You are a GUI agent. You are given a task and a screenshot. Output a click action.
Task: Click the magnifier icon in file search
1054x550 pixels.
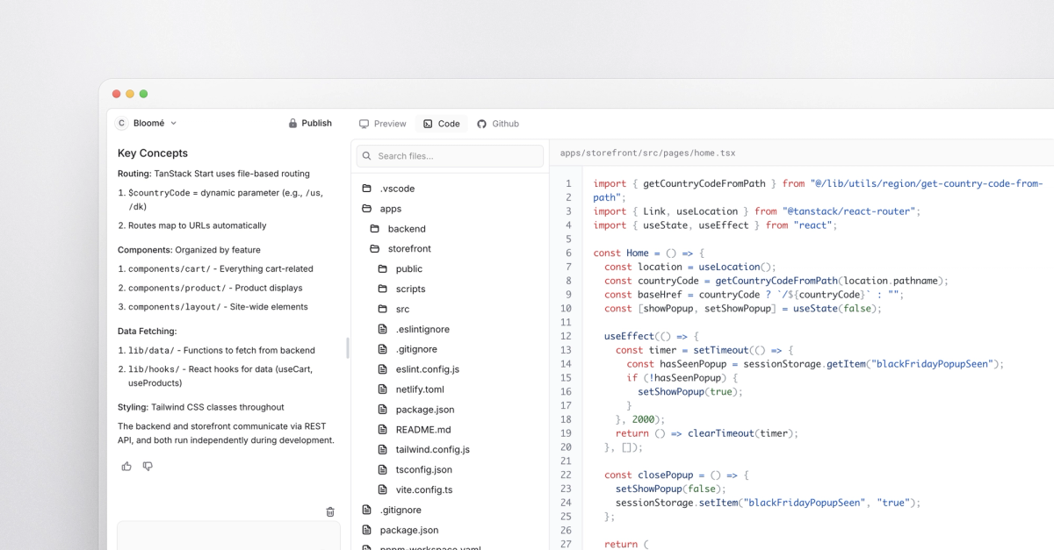coord(367,155)
